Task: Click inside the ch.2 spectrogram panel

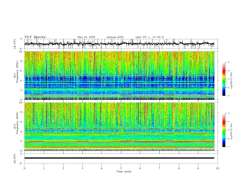Action: pos(119,127)
